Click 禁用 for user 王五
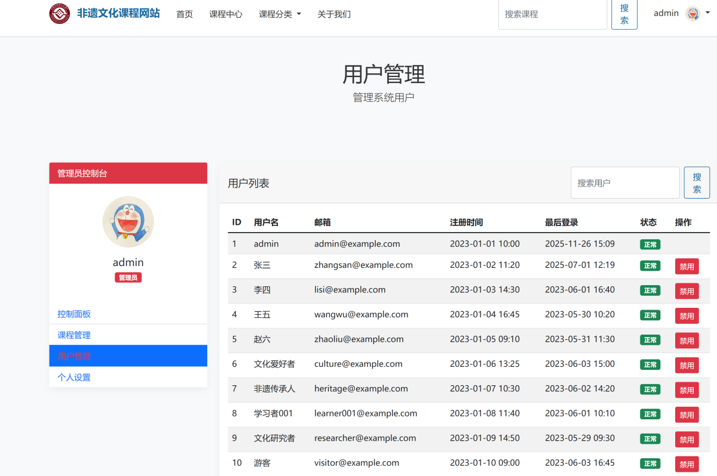This screenshot has width=717, height=476. pyautogui.click(x=687, y=316)
